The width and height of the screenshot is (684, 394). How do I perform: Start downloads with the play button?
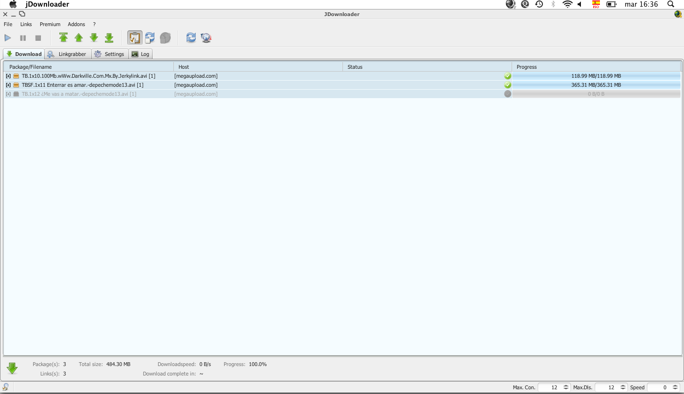(x=8, y=38)
